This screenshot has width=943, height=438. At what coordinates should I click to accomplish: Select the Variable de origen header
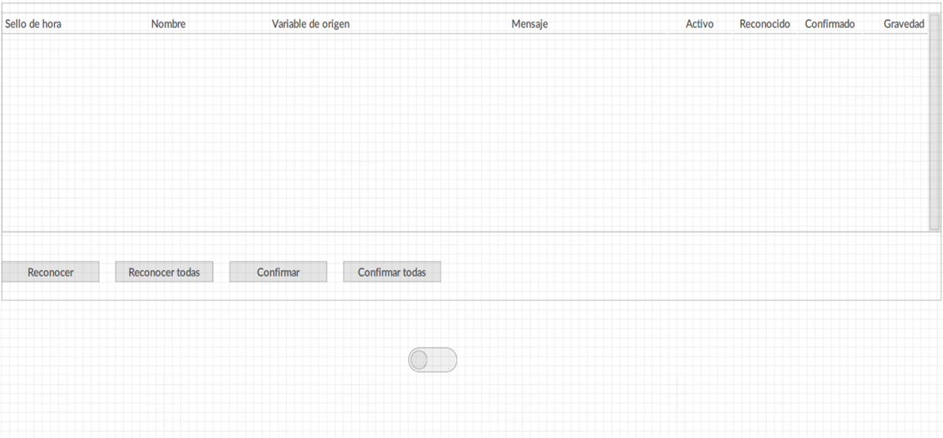pyautogui.click(x=310, y=24)
